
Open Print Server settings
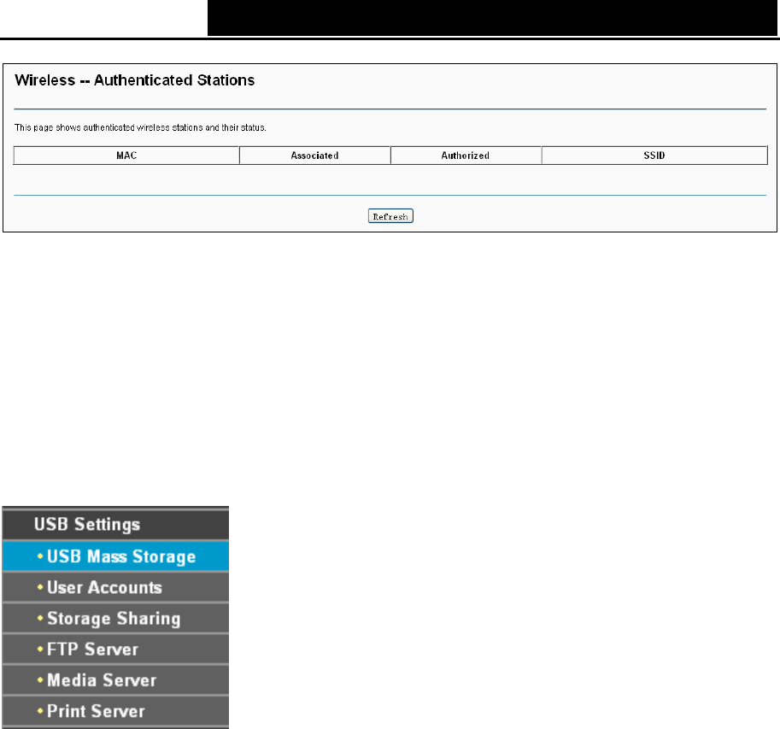115,711
